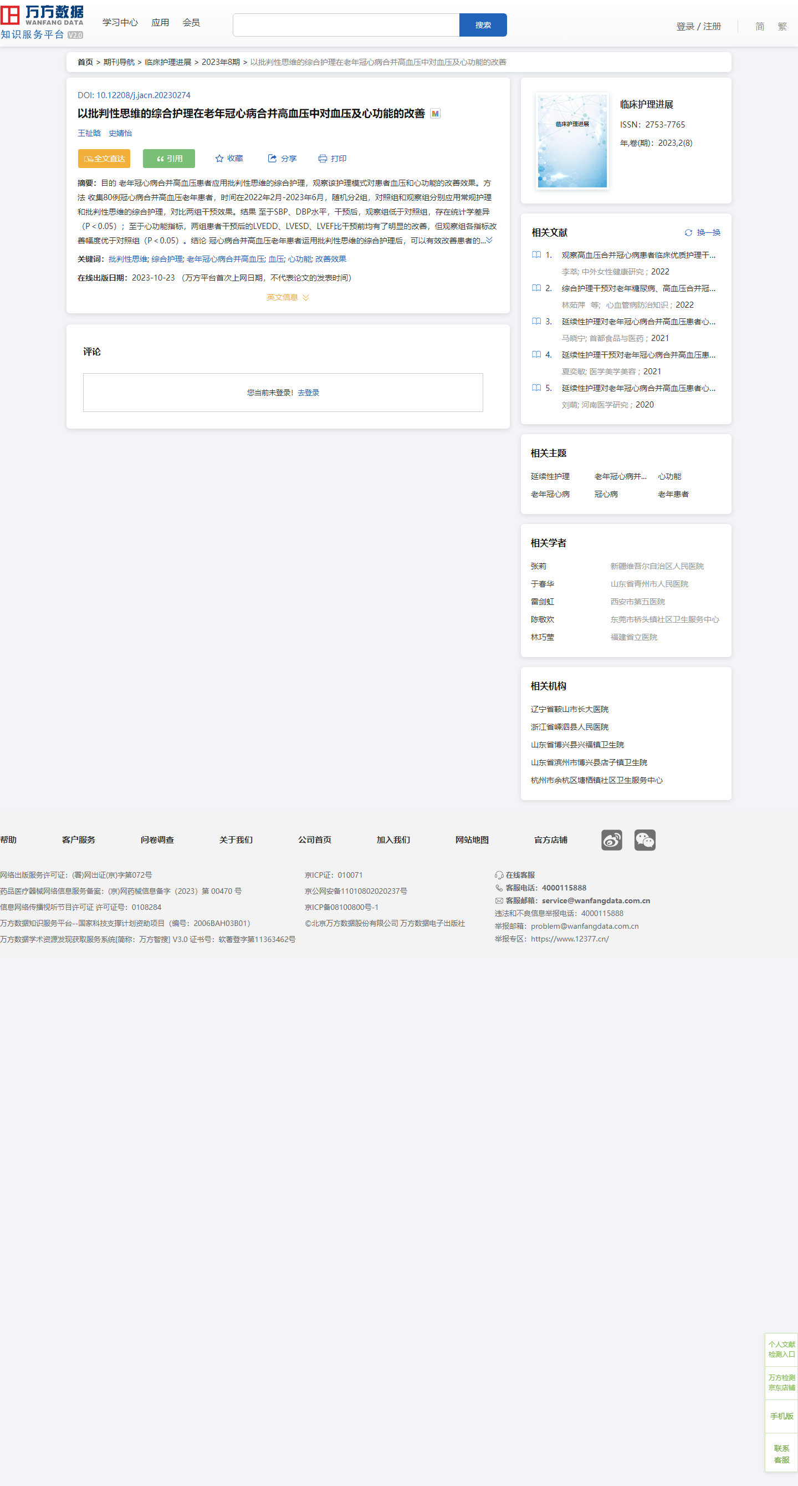Screen dimensions: 798x1486
Task: Expand the truncated abstract text arrow
Action: [x=489, y=240]
